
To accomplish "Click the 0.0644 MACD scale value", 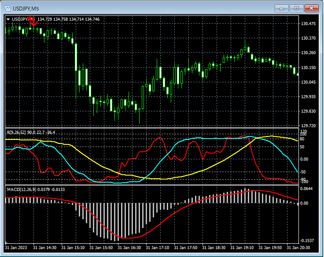I will pos(307,189).
